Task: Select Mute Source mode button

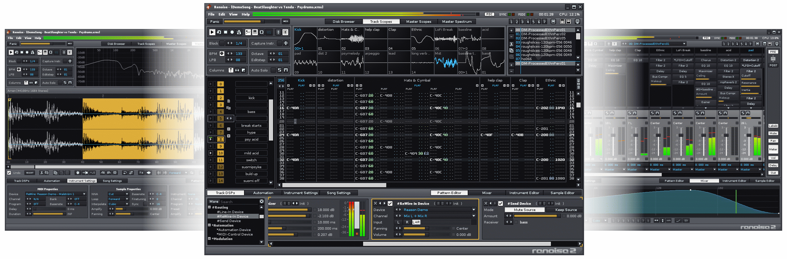Action: [525, 210]
